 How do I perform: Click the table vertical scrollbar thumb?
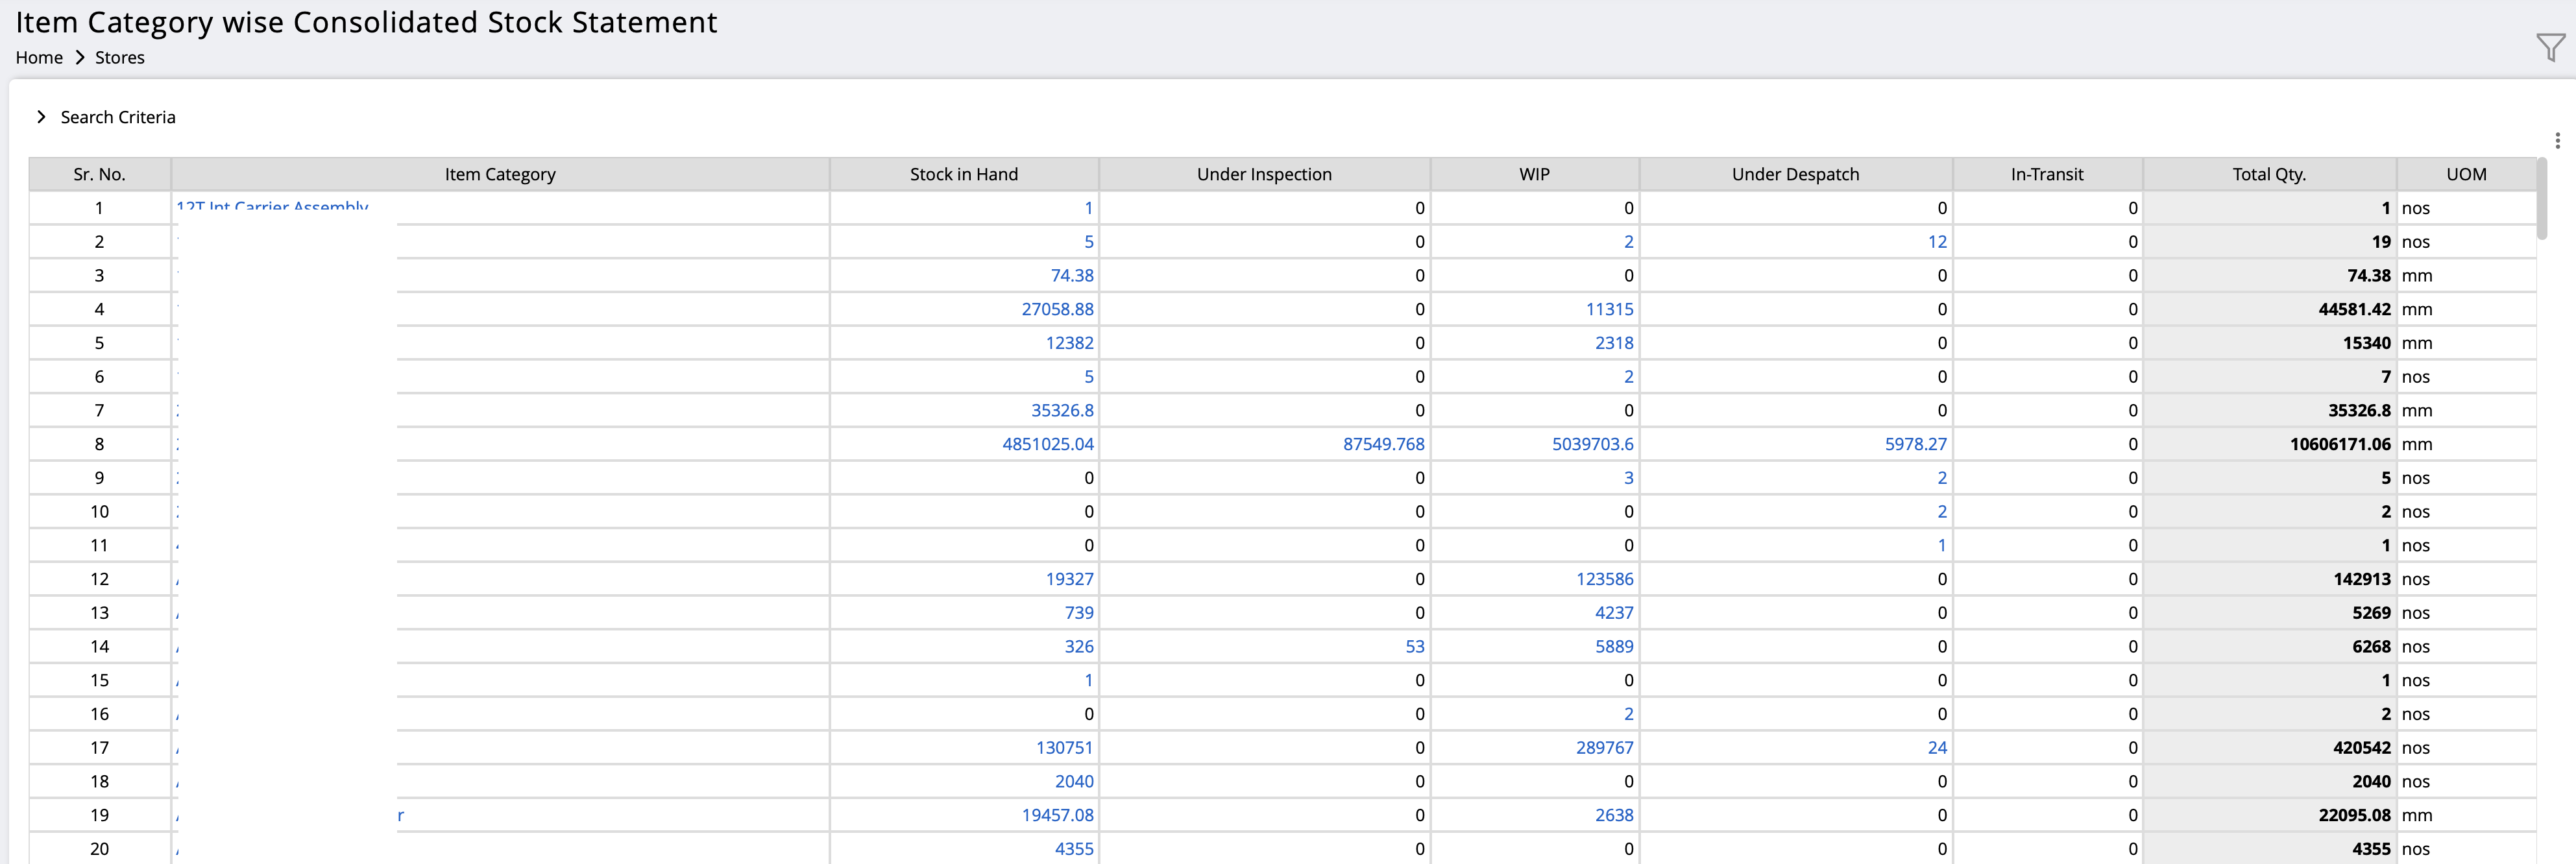[x=2542, y=200]
